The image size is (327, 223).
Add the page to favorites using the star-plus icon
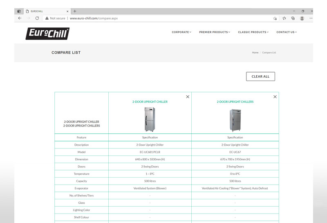[x=275, y=18]
